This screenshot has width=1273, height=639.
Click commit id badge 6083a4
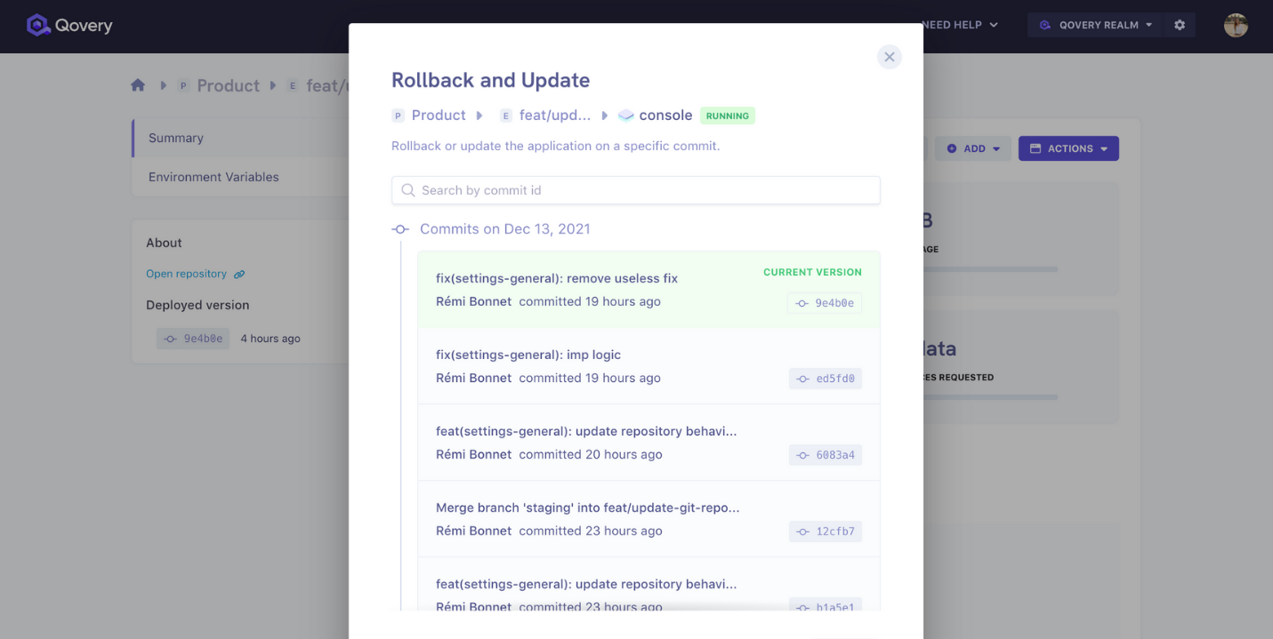(825, 455)
